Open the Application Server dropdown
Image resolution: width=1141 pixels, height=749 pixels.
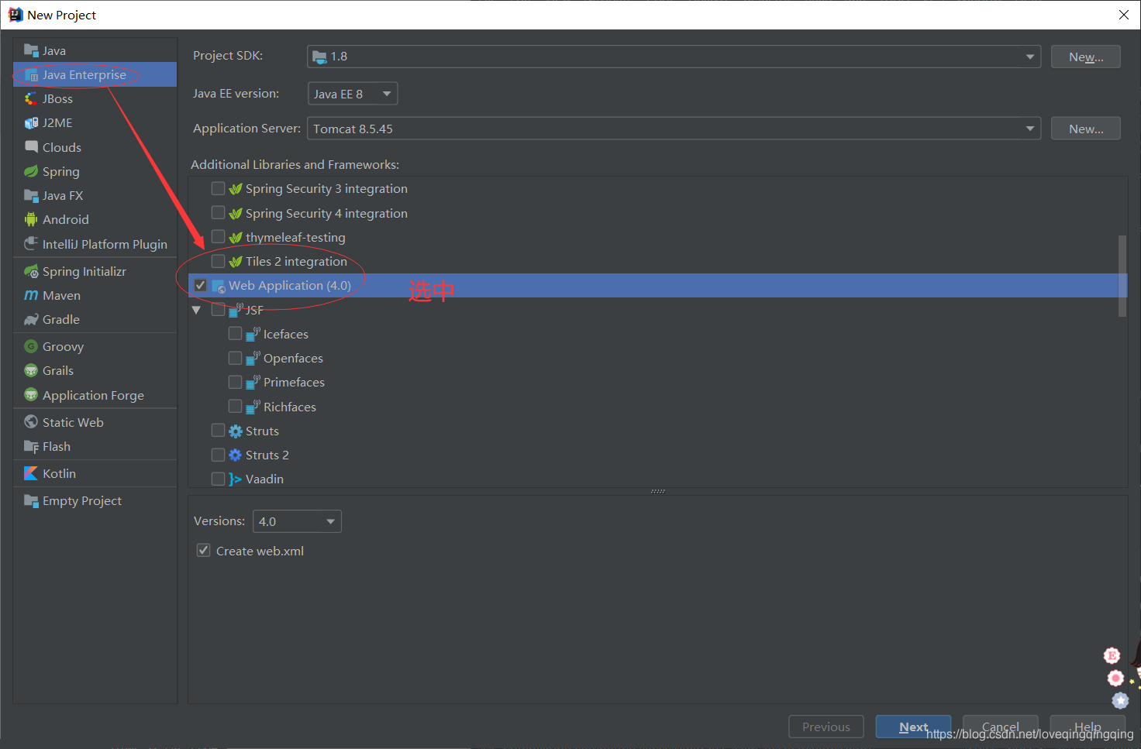point(674,129)
